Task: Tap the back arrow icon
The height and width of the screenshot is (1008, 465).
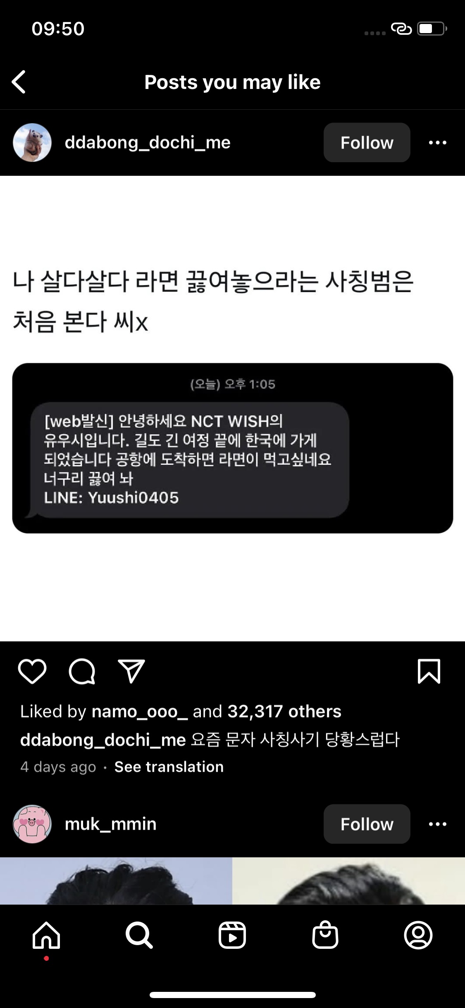Action: pos(19,82)
